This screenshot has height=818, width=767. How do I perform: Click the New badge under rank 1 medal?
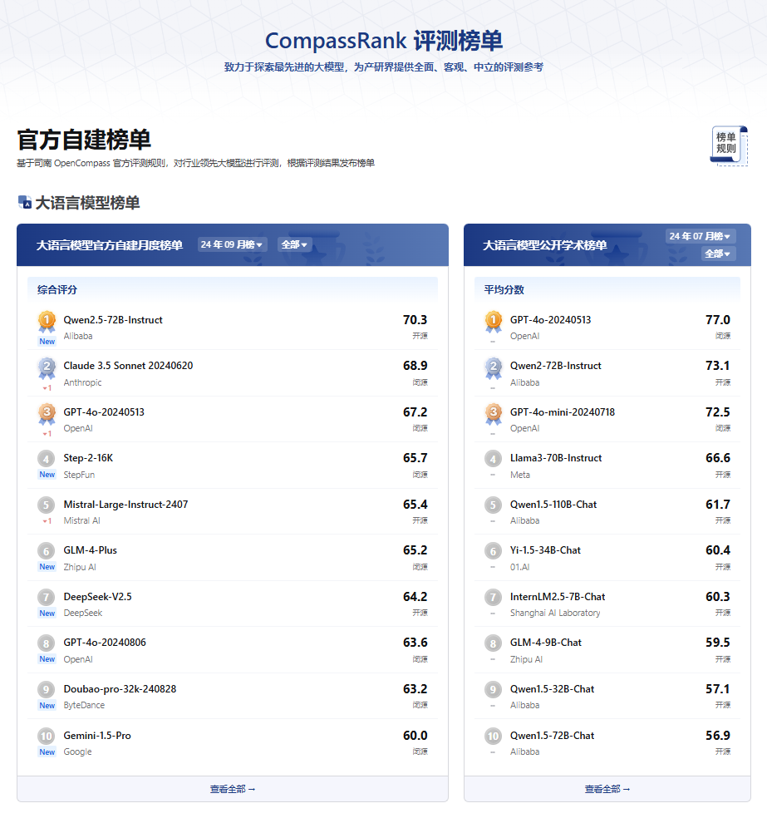pos(47,339)
